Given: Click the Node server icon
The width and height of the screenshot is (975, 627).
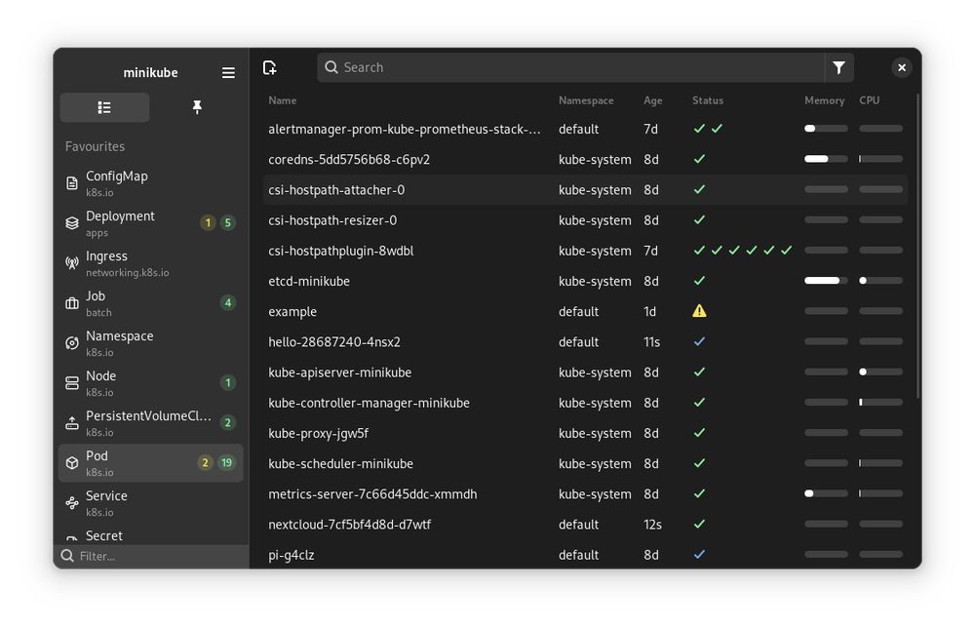Looking at the screenshot, I should (x=72, y=383).
